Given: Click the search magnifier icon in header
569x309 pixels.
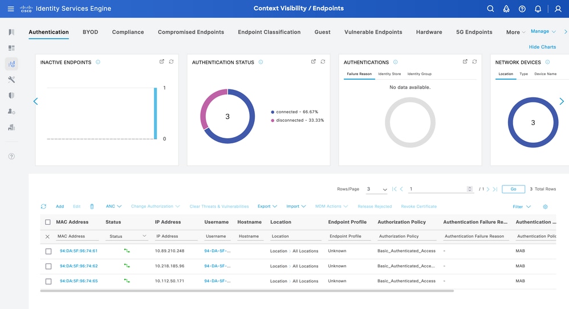Looking at the screenshot, I should pos(490,9).
